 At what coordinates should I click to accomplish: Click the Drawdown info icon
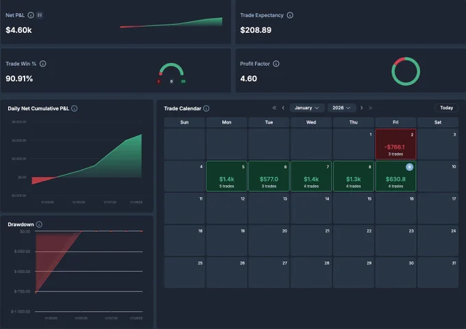point(39,224)
